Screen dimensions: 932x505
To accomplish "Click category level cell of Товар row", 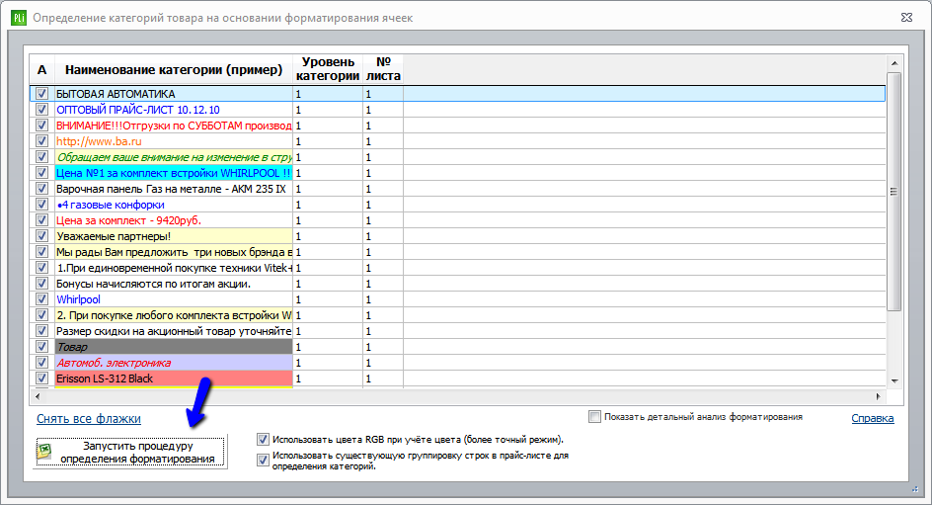I will click(328, 347).
